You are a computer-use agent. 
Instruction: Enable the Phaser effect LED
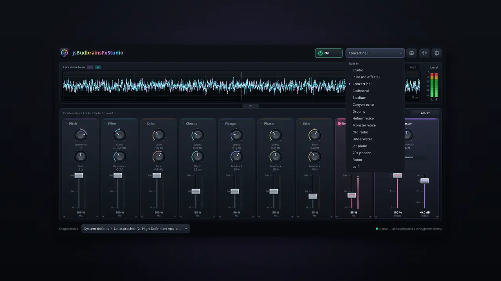tap(261, 124)
